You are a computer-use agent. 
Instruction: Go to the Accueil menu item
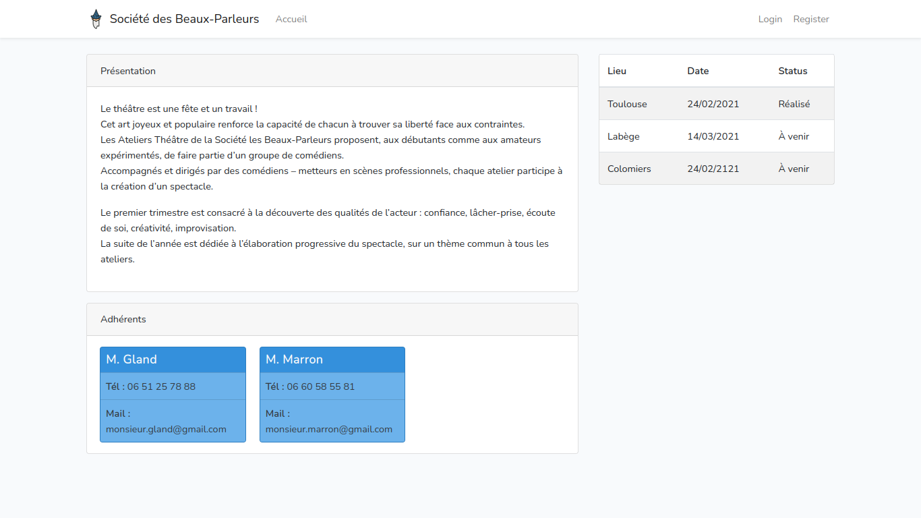click(x=291, y=20)
